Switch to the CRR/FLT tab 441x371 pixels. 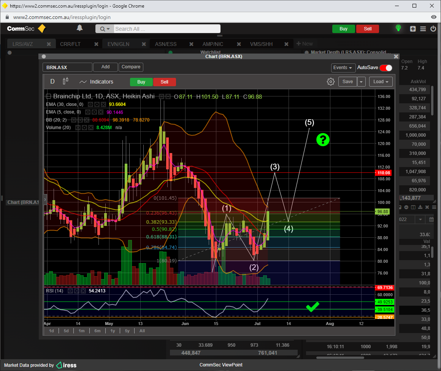[x=70, y=44]
